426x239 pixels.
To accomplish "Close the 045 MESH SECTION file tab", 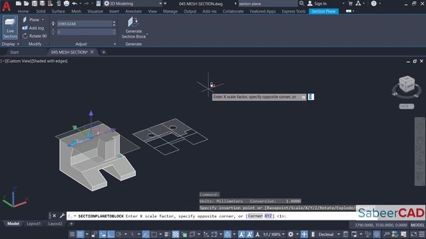I will pos(92,52).
